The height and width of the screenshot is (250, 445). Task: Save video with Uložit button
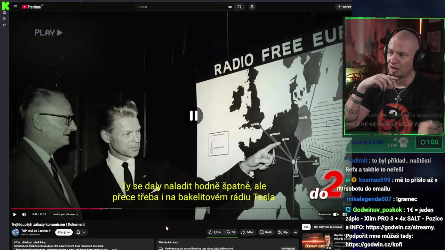point(266,232)
